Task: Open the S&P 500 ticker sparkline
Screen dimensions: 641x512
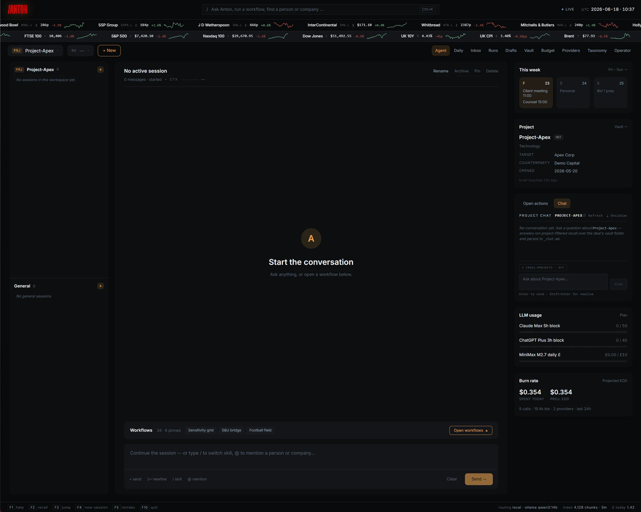Action: (x=178, y=36)
